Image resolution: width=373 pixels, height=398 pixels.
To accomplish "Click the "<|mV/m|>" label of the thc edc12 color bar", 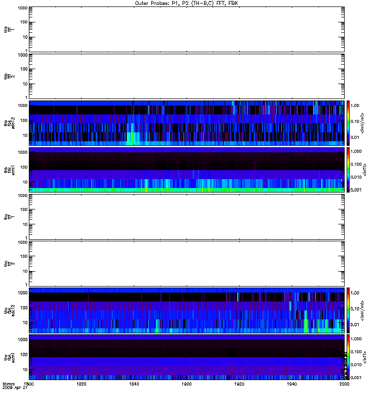I will [363, 310].
